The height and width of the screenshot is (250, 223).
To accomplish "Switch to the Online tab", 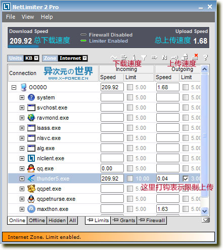I will (x=17, y=221).
